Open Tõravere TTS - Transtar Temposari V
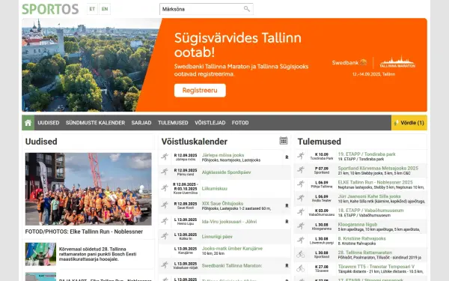The height and width of the screenshot is (281, 449). point(376,267)
